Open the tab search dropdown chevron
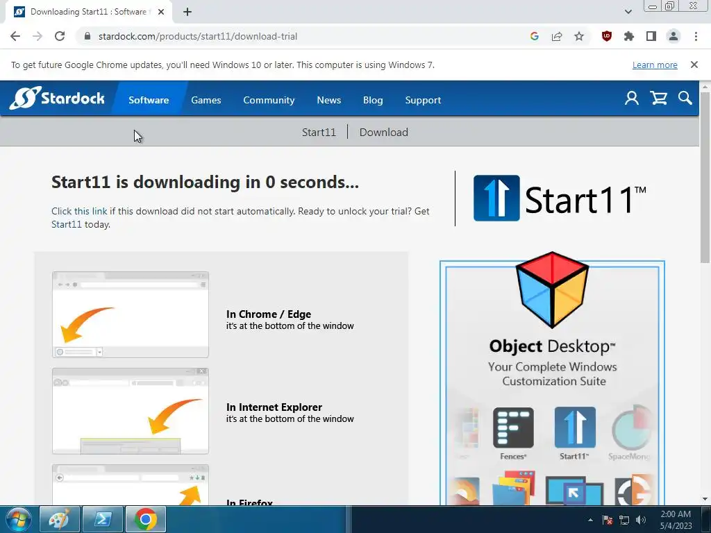This screenshot has width=711, height=533. pyautogui.click(x=628, y=12)
